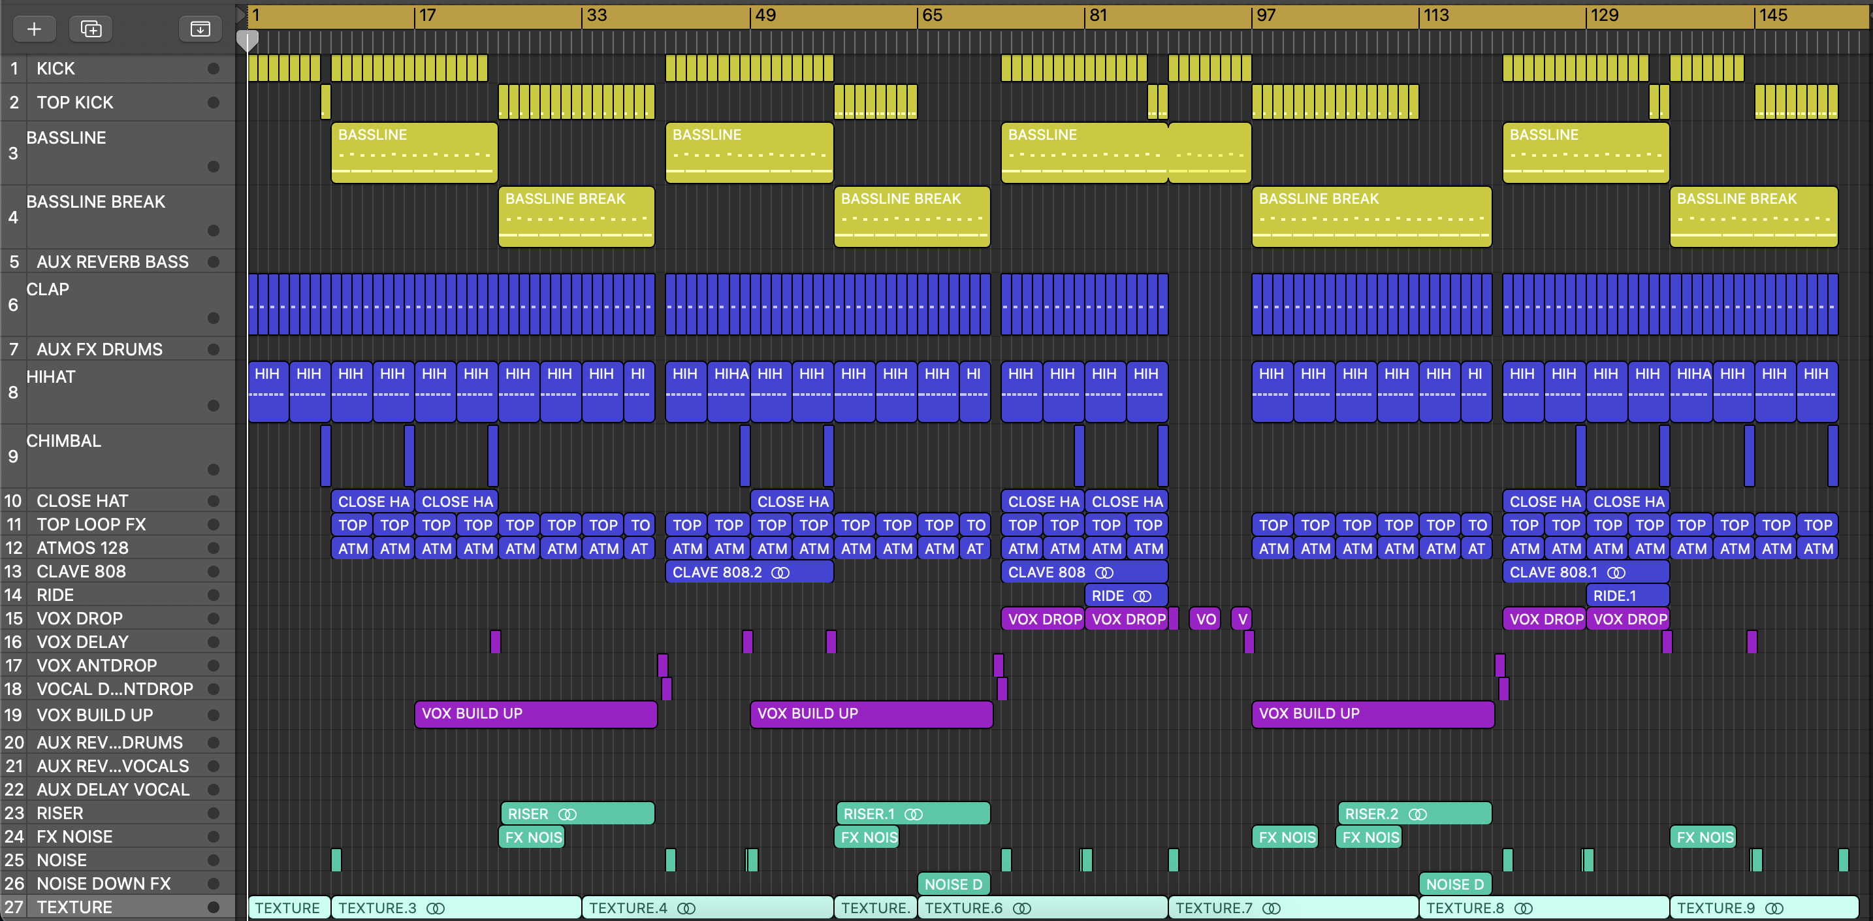Click bar 65 on the timeline ruler
The image size is (1873, 921).
pyautogui.click(x=932, y=15)
